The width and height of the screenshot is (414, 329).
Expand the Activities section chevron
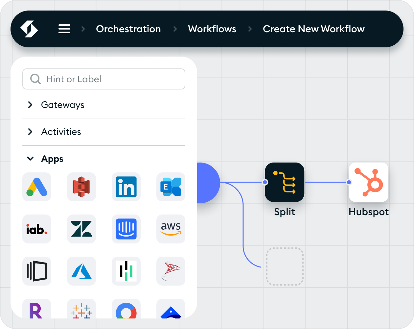coord(30,132)
